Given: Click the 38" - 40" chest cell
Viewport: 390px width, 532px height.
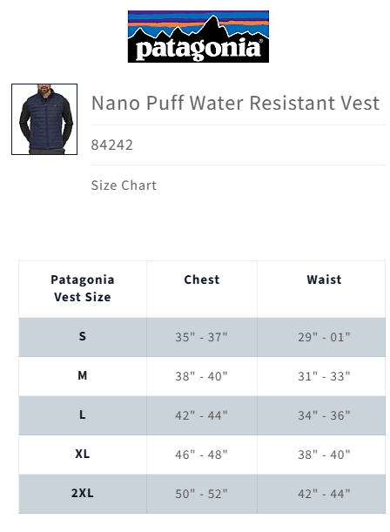Looking at the screenshot, I should tap(201, 376).
